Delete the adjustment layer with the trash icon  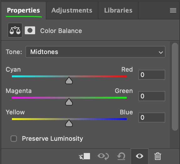click(158, 156)
